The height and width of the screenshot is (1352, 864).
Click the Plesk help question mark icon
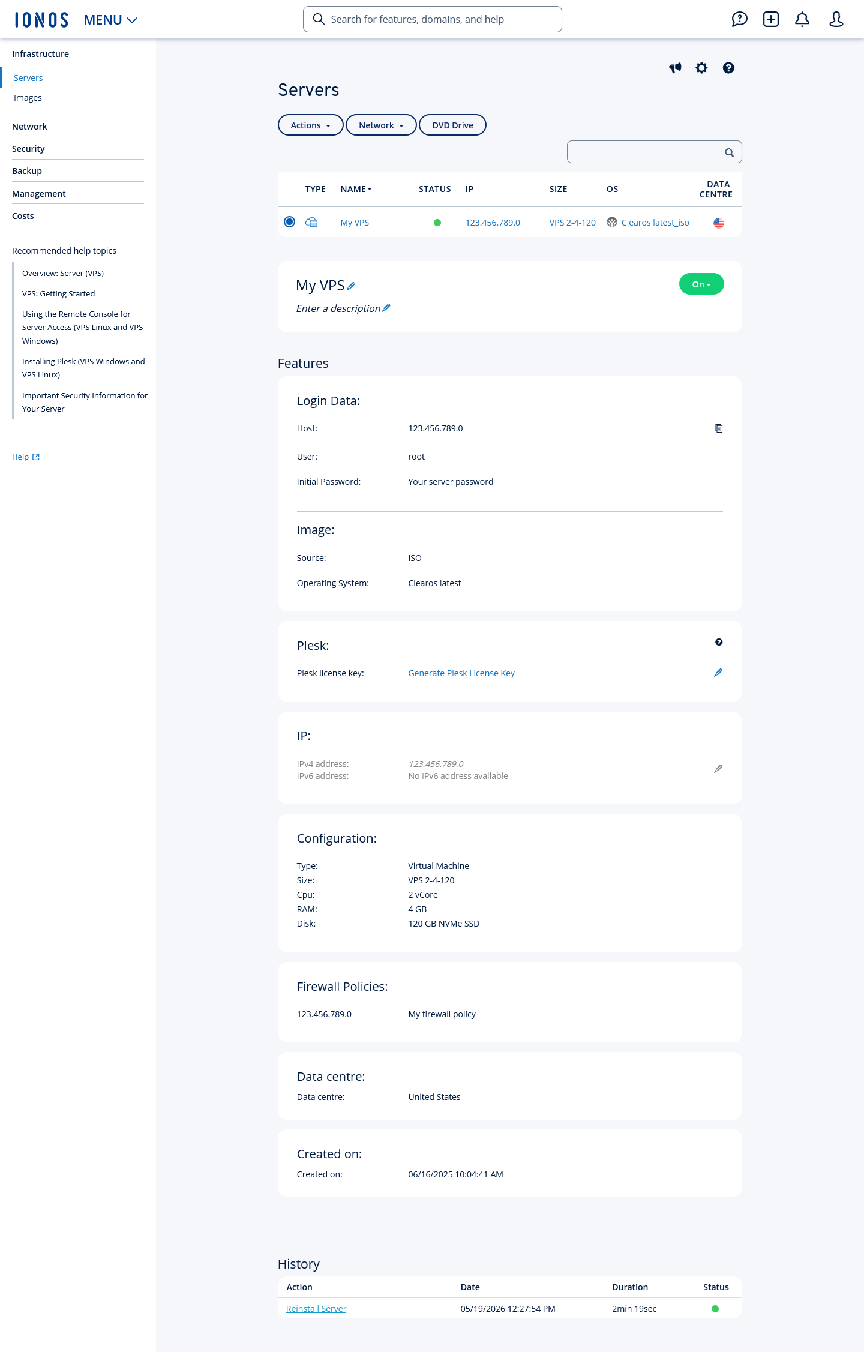[719, 642]
